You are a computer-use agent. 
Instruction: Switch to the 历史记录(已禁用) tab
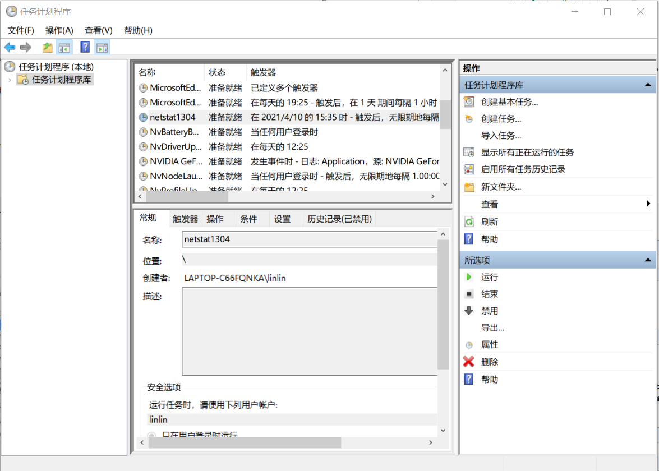tap(339, 219)
